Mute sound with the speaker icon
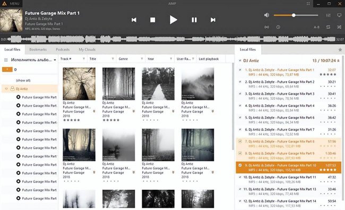 coord(266,15)
